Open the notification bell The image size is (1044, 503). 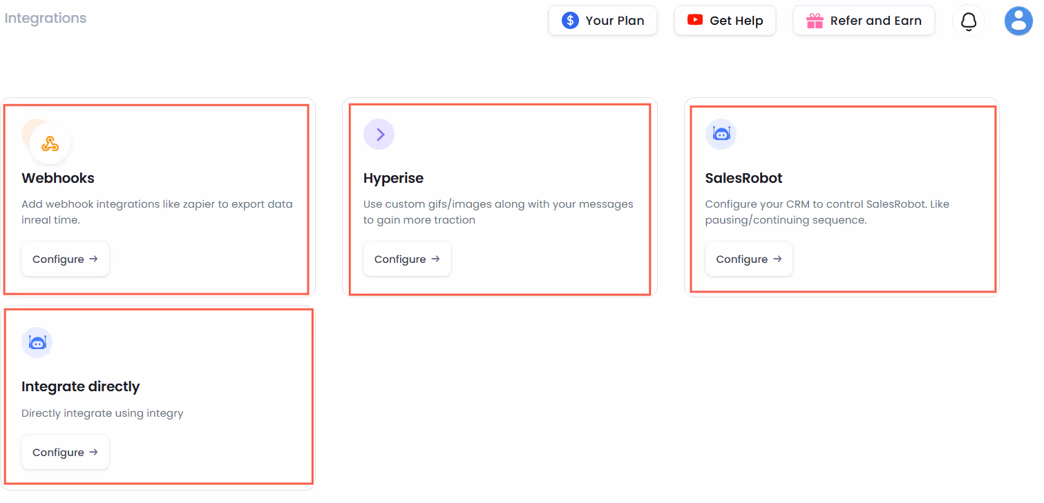969,21
